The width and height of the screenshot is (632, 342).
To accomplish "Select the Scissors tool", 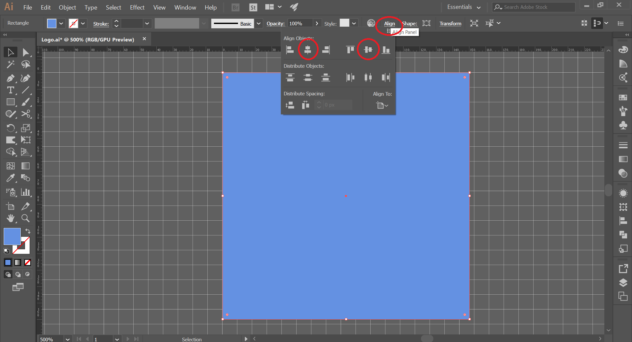I will click(25, 114).
